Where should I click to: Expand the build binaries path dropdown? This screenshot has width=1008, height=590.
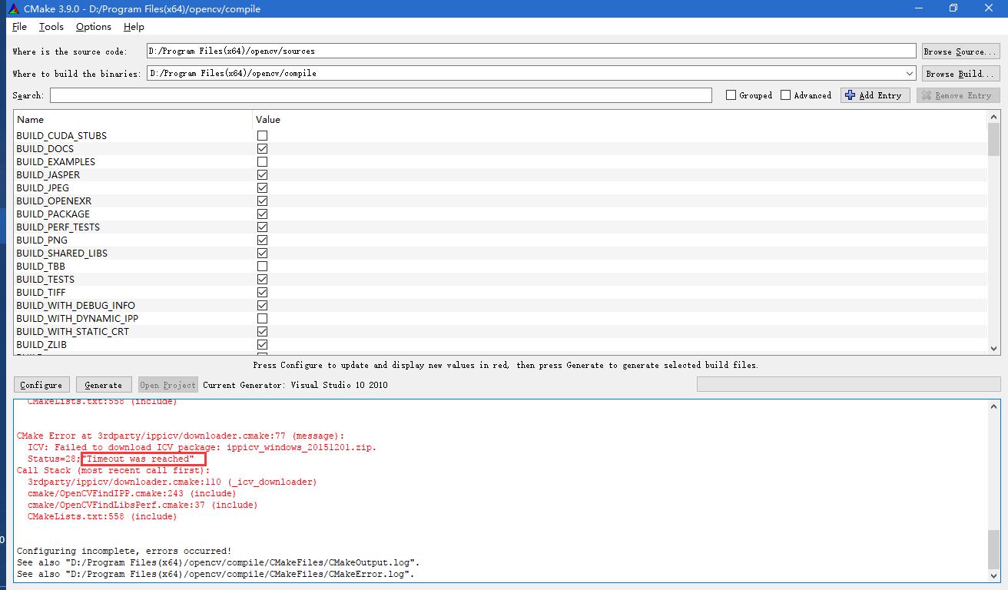pos(910,74)
